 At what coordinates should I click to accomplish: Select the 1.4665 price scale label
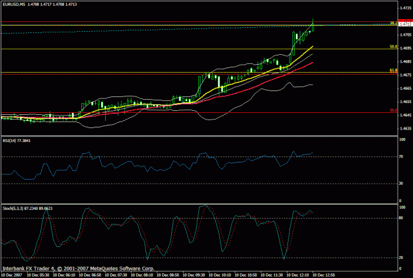pos(406,88)
